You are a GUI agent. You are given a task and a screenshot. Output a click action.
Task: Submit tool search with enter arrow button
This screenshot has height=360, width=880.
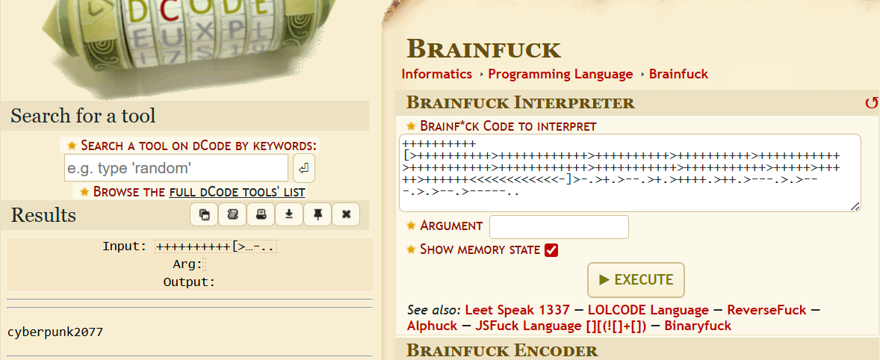pyautogui.click(x=303, y=168)
